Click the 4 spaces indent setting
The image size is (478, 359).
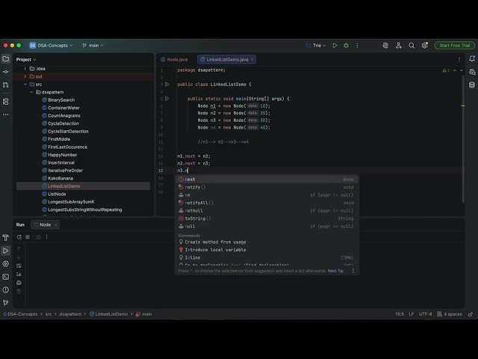pyautogui.click(x=450, y=314)
